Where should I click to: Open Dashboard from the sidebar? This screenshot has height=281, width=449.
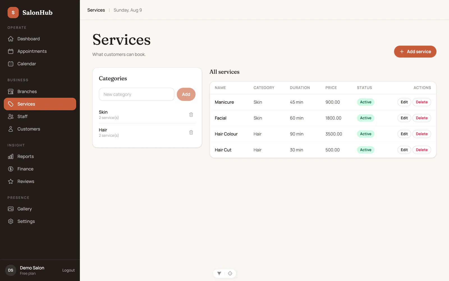[40, 39]
